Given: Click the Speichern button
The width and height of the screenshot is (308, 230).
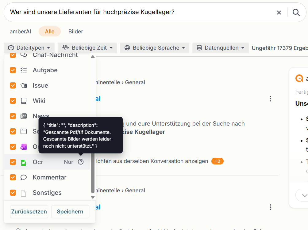Looking at the screenshot, I should coord(70,212).
